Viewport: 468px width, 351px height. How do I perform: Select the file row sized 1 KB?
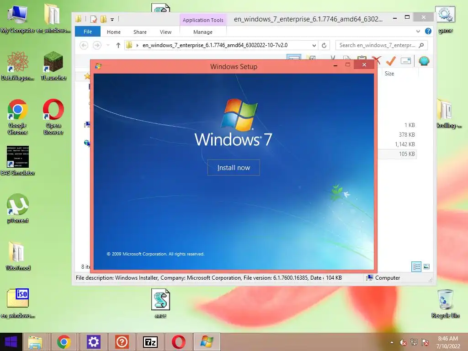tap(397, 125)
